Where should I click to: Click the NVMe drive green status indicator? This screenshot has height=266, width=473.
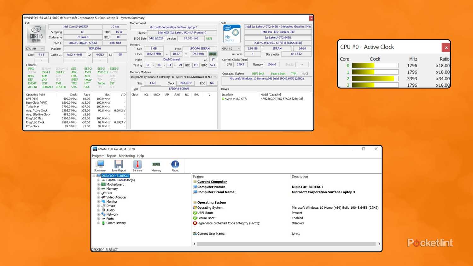click(223, 99)
